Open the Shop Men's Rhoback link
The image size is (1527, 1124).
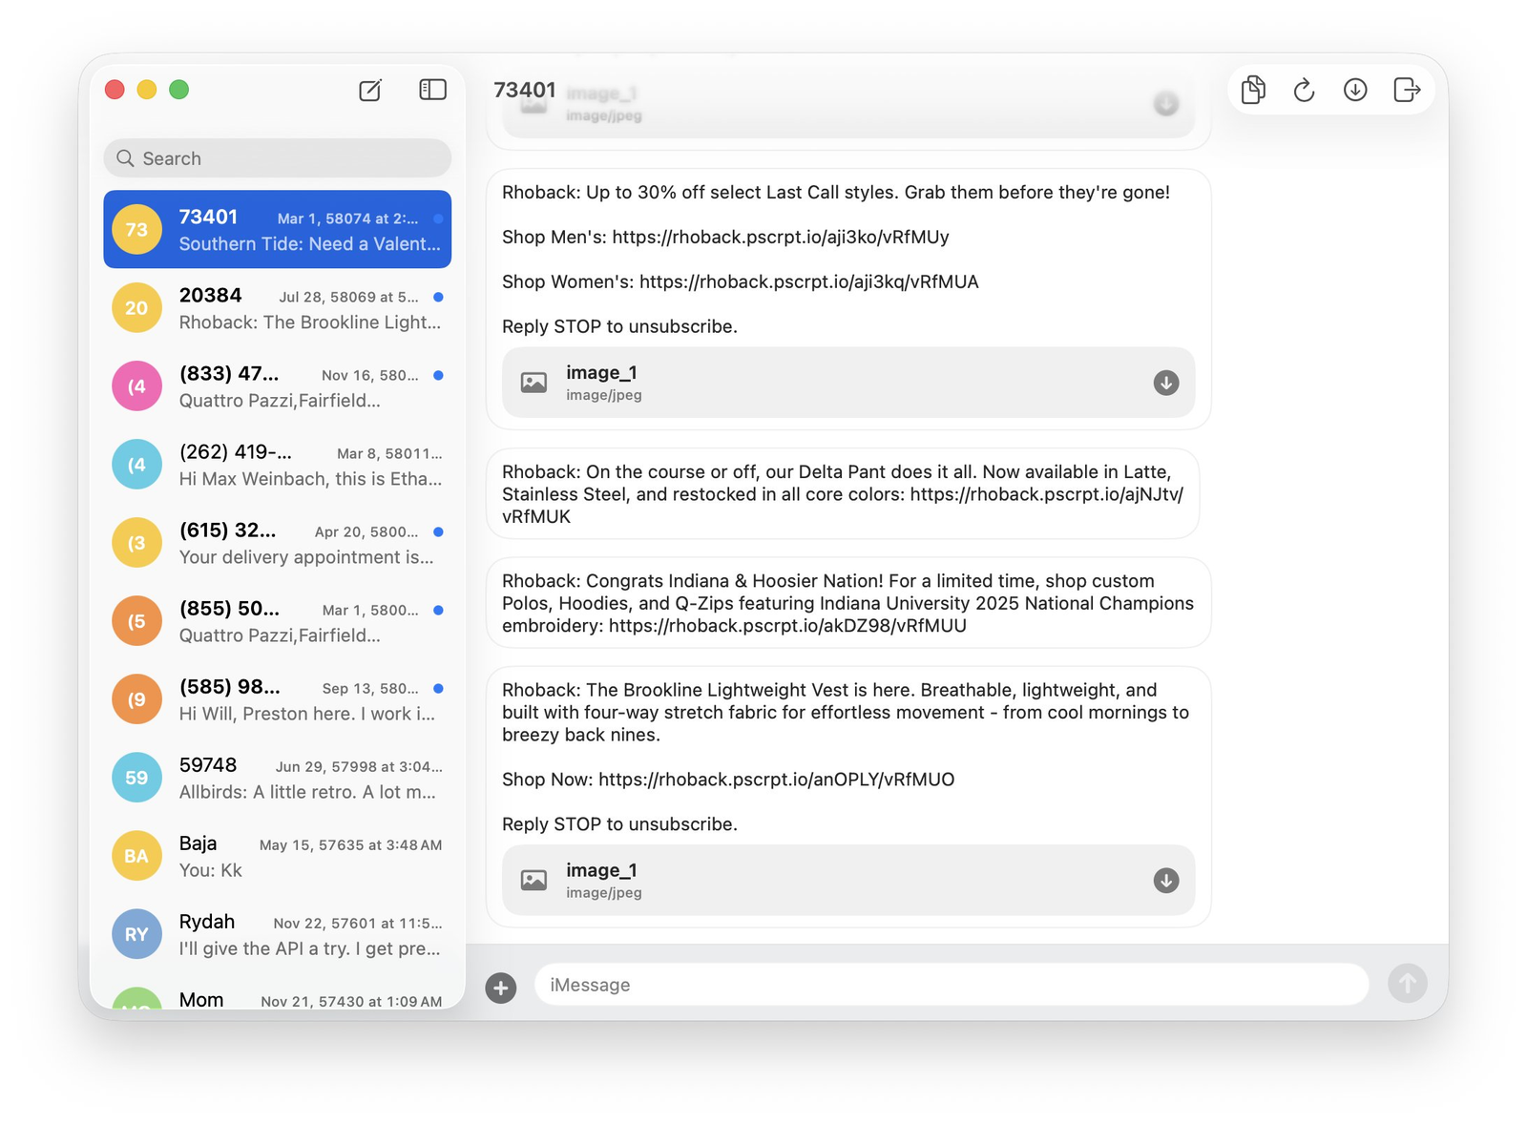point(779,237)
